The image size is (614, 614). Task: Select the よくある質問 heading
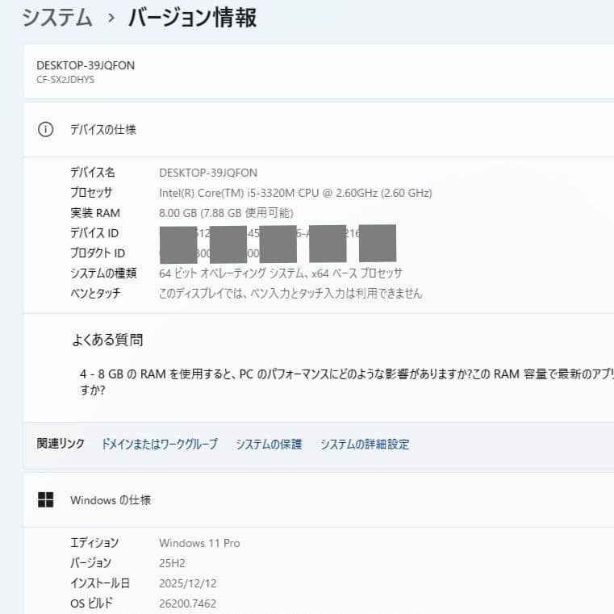tap(107, 340)
